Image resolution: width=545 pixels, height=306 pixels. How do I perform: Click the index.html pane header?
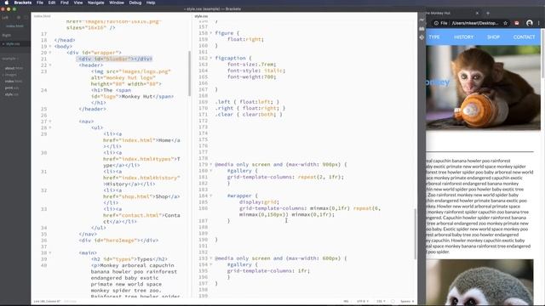click(42, 16)
